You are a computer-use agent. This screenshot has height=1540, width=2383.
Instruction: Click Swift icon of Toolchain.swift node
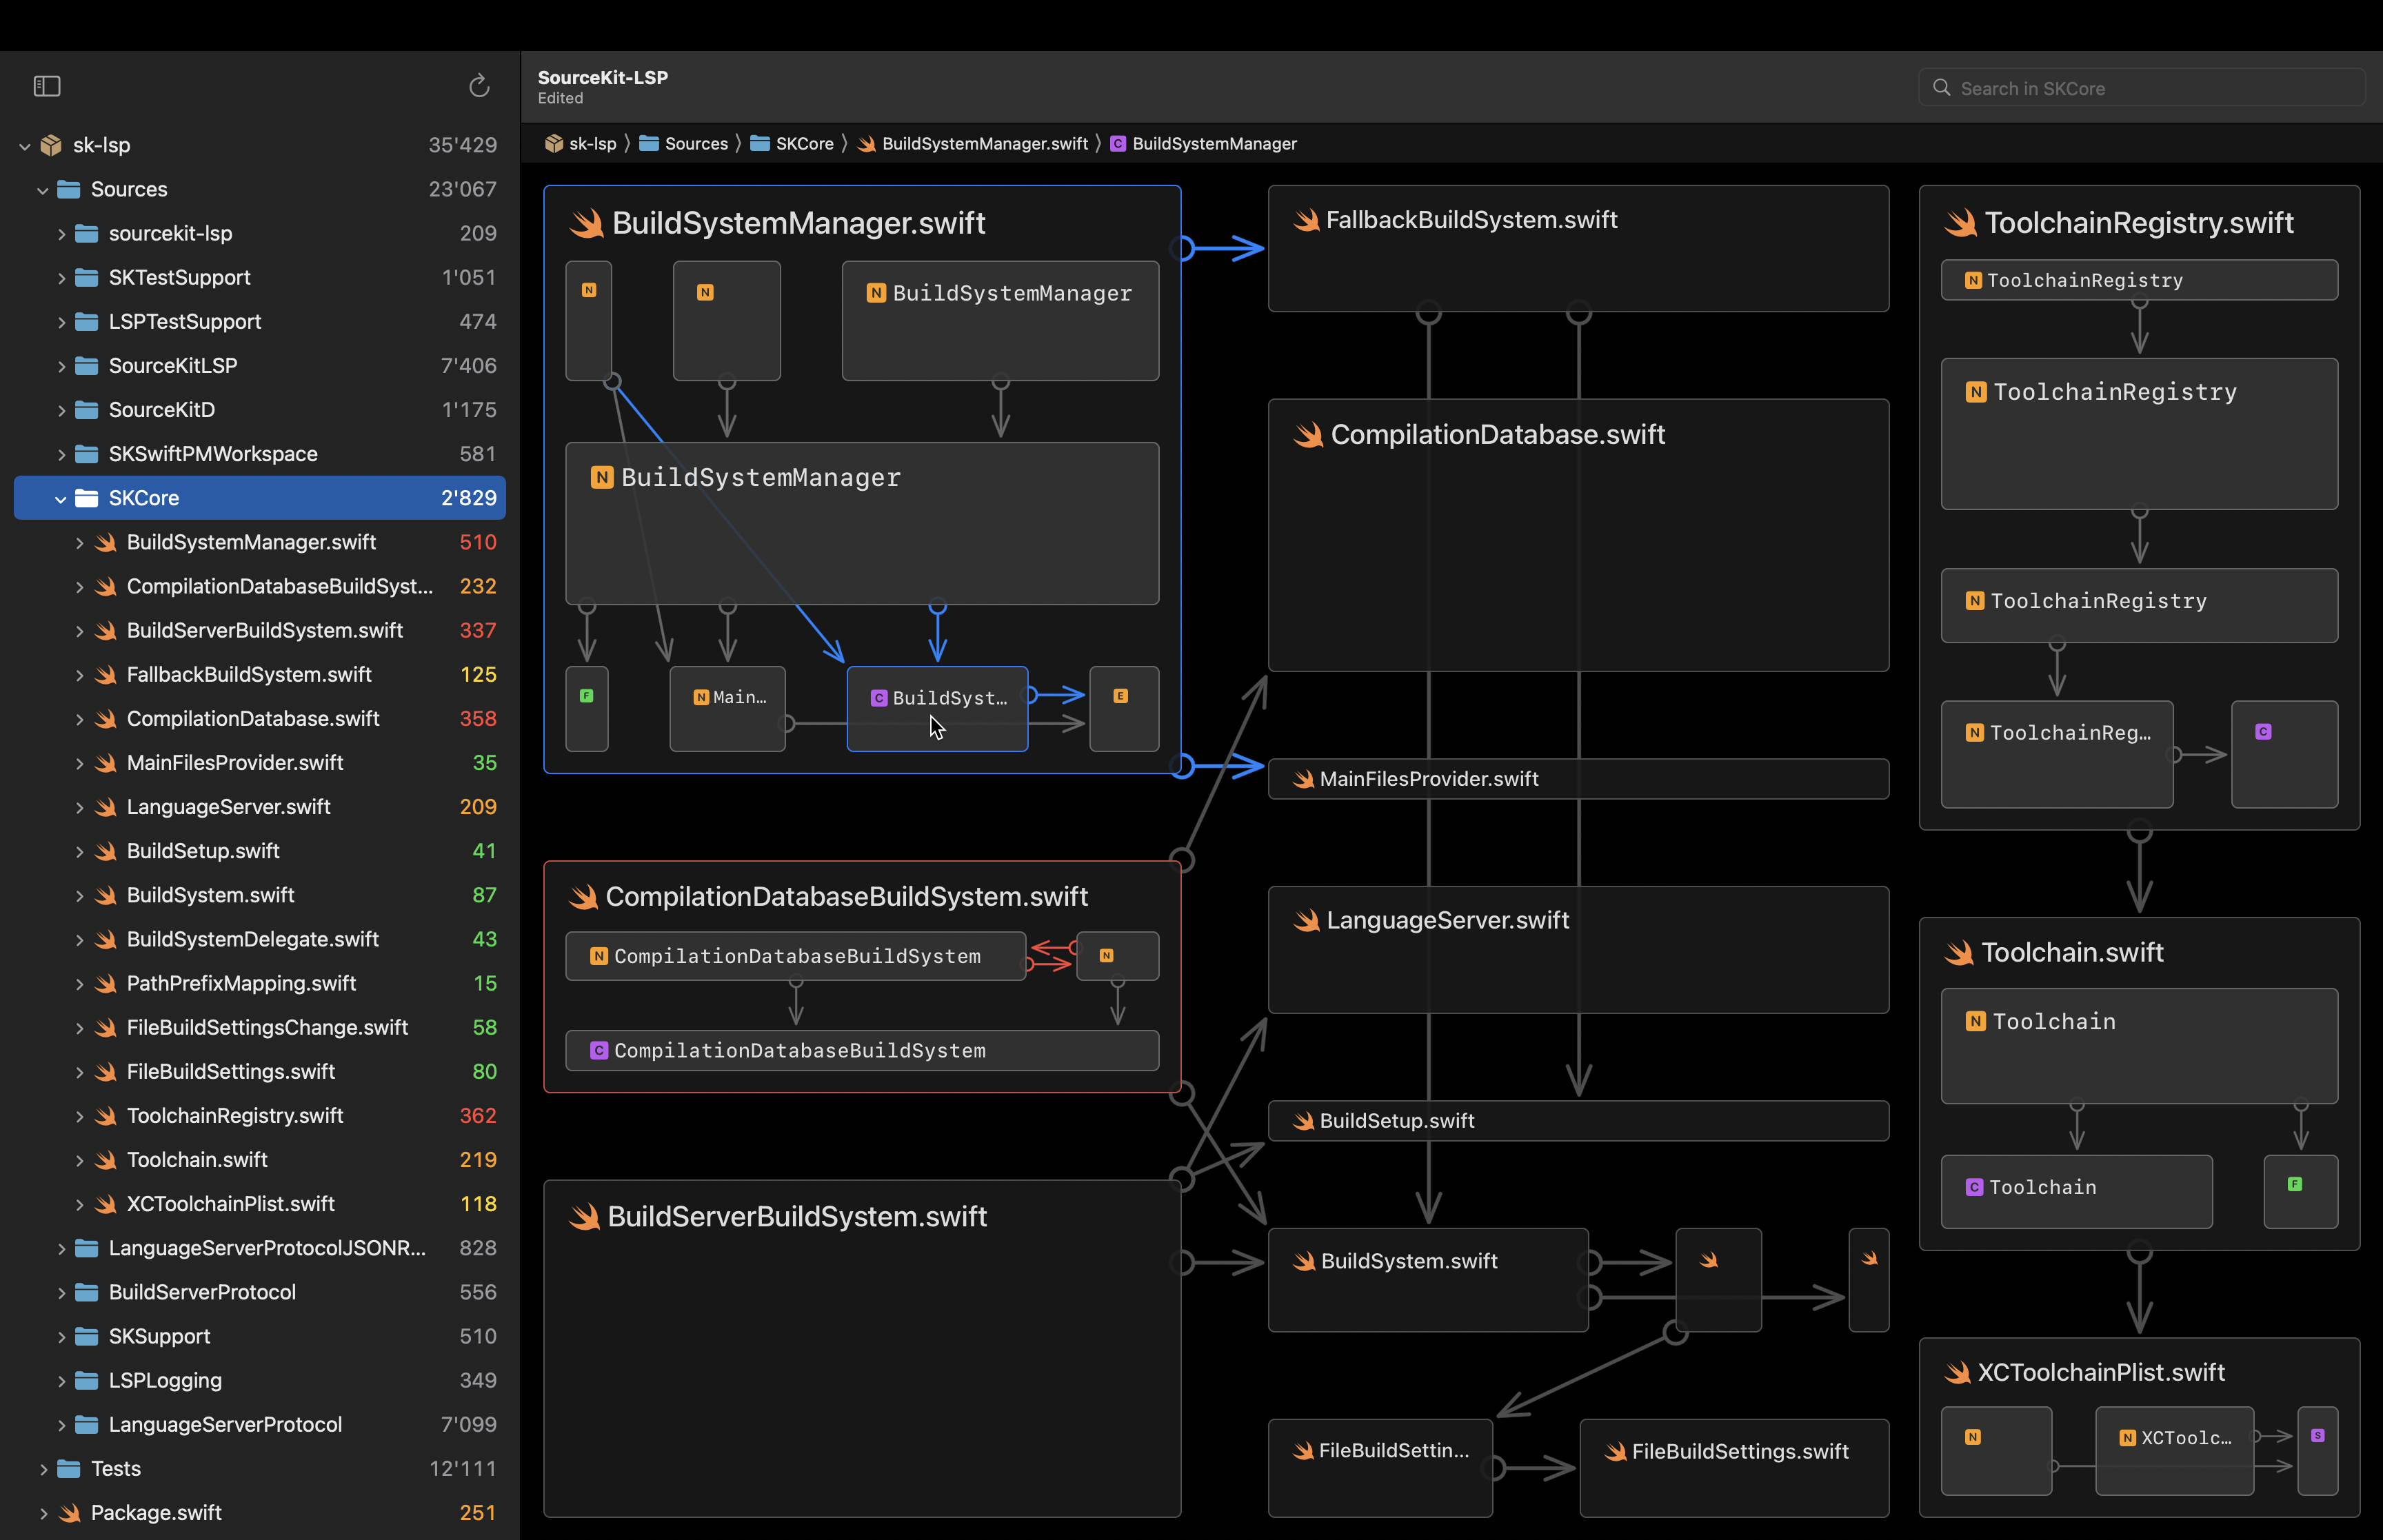[x=1958, y=953]
